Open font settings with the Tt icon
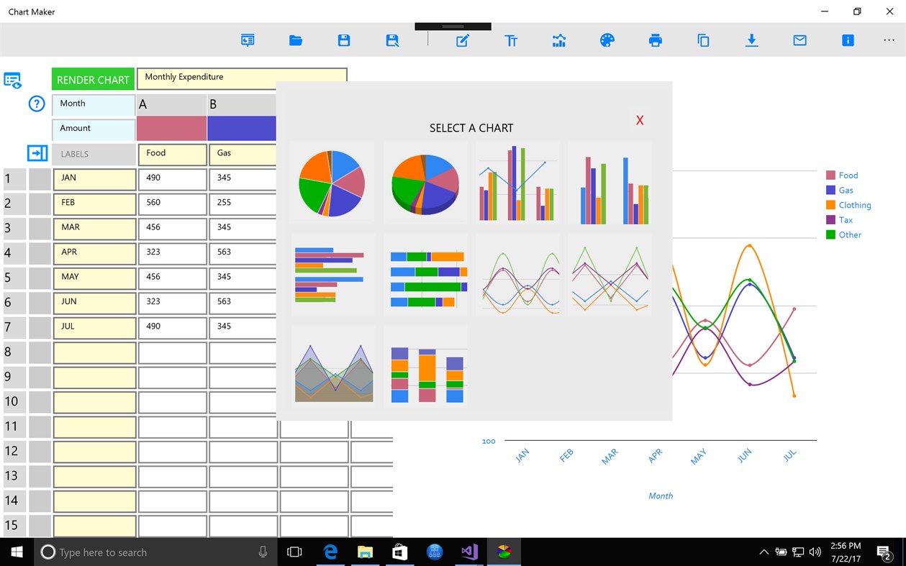 511,40
